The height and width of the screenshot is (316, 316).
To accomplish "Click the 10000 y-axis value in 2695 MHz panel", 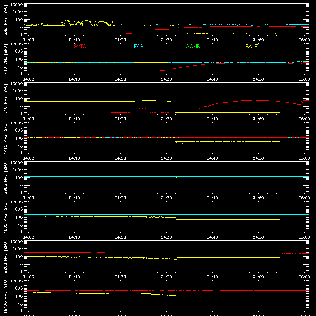I will click(x=17, y=163).
